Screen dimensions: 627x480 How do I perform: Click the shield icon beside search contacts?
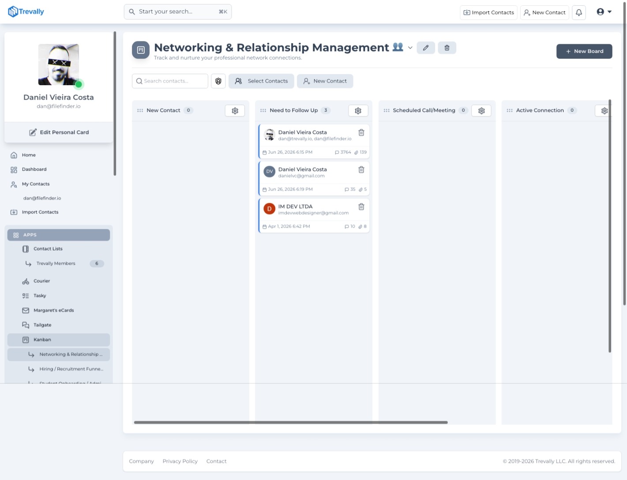pos(218,81)
